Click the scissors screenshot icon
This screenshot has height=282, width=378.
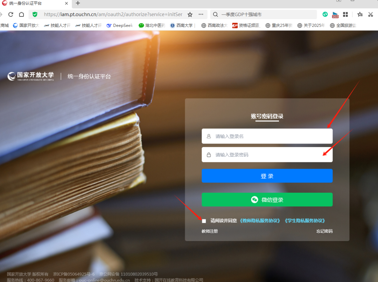point(371,14)
